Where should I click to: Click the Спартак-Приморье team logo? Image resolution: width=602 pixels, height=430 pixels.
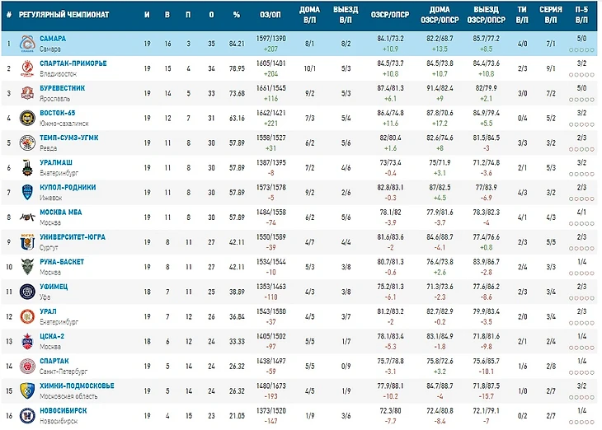click(28, 68)
